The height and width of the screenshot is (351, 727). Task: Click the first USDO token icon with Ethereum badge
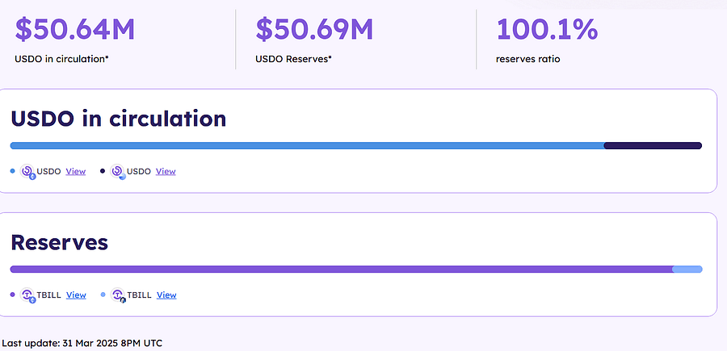(27, 172)
